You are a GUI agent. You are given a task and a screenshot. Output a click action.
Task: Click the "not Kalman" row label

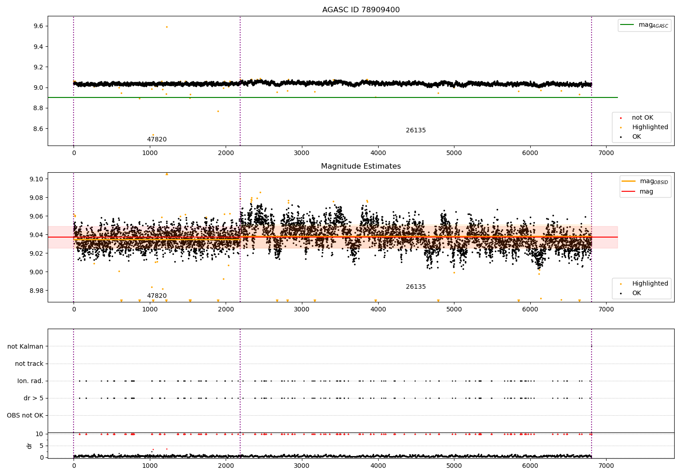click(25, 347)
